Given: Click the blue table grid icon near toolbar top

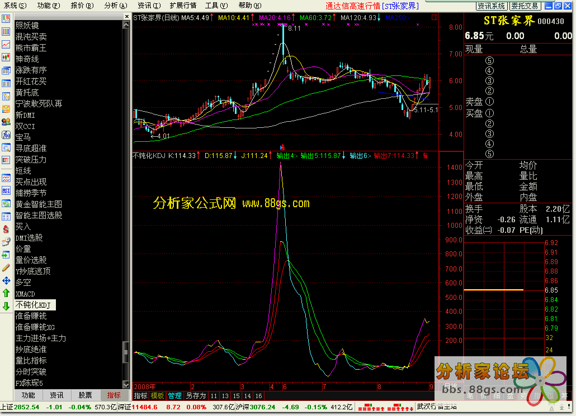Looking at the screenshot, I should click(6, 31).
